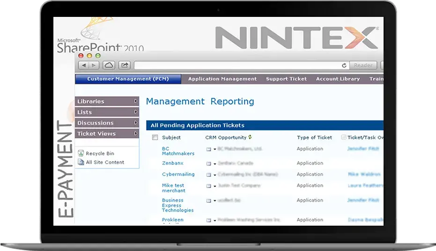436x251 pixels.
Task: Open the Libraries sidebar menu item
Action: point(107,101)
